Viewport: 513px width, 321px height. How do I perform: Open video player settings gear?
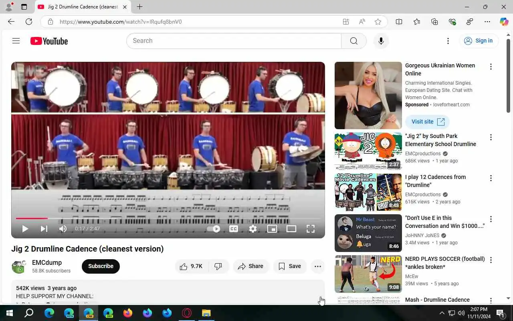point(253,229)
